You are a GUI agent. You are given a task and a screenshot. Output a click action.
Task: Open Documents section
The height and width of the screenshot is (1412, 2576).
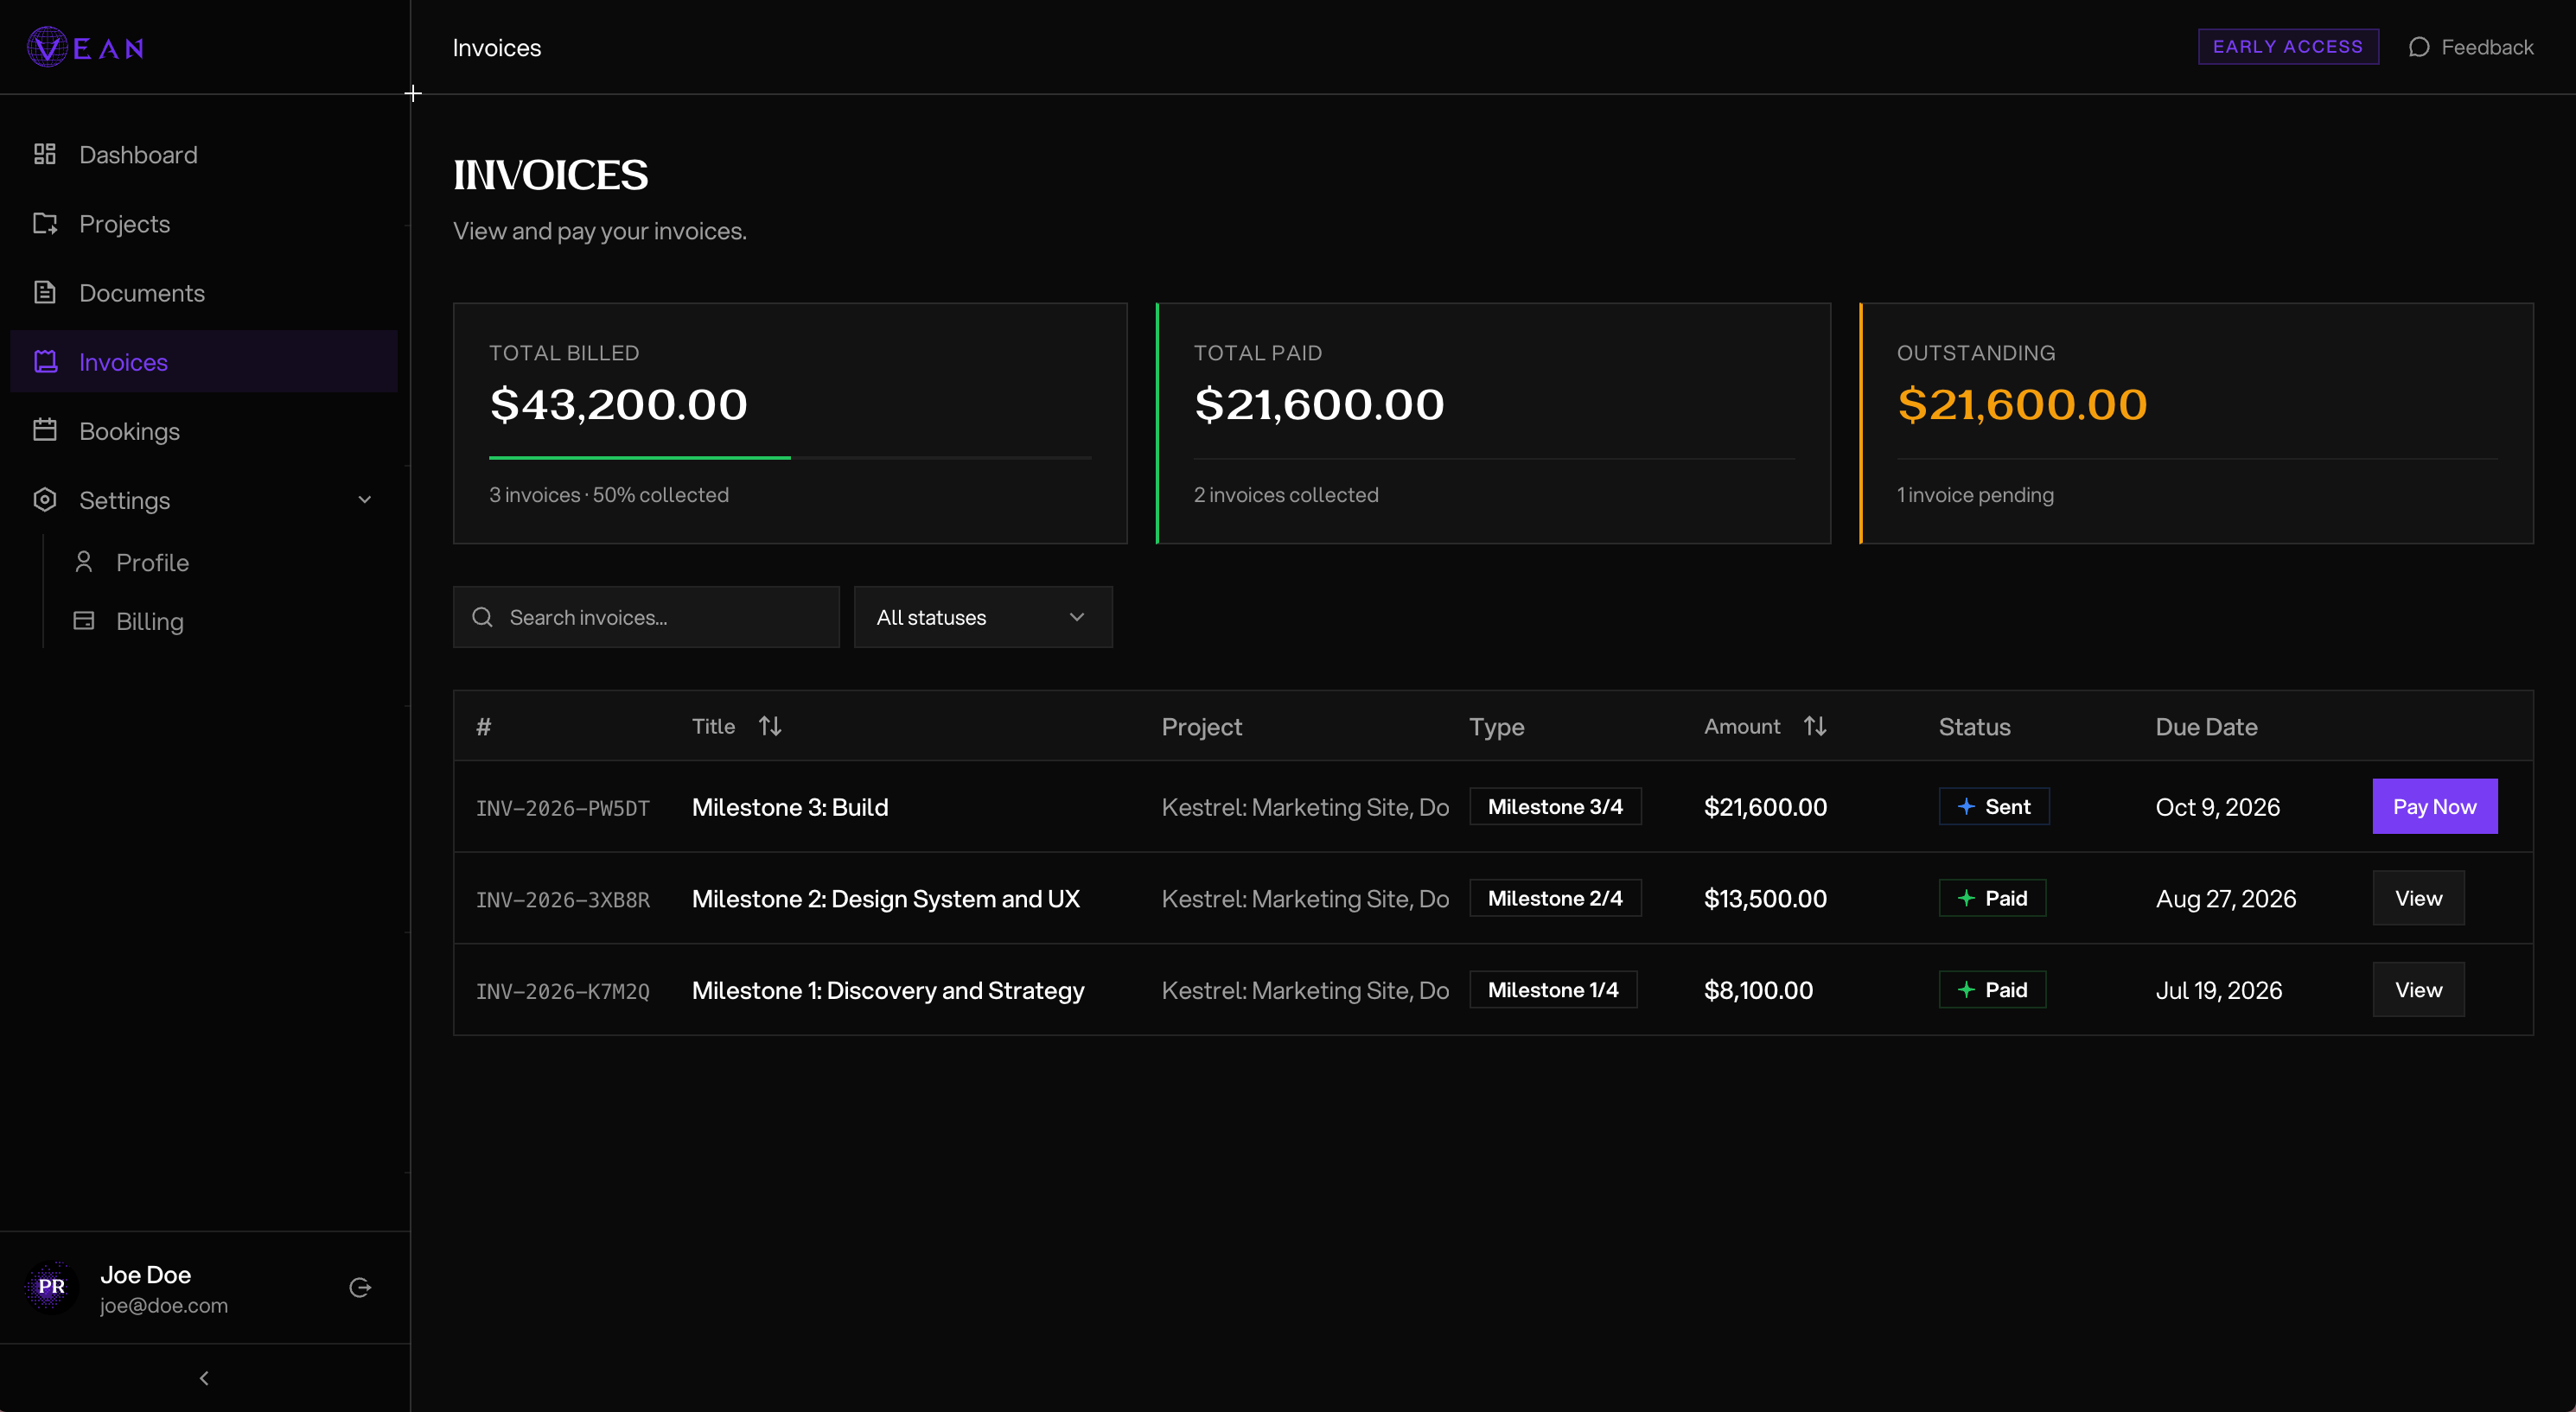pyautogui.click(x=204, y=292)
